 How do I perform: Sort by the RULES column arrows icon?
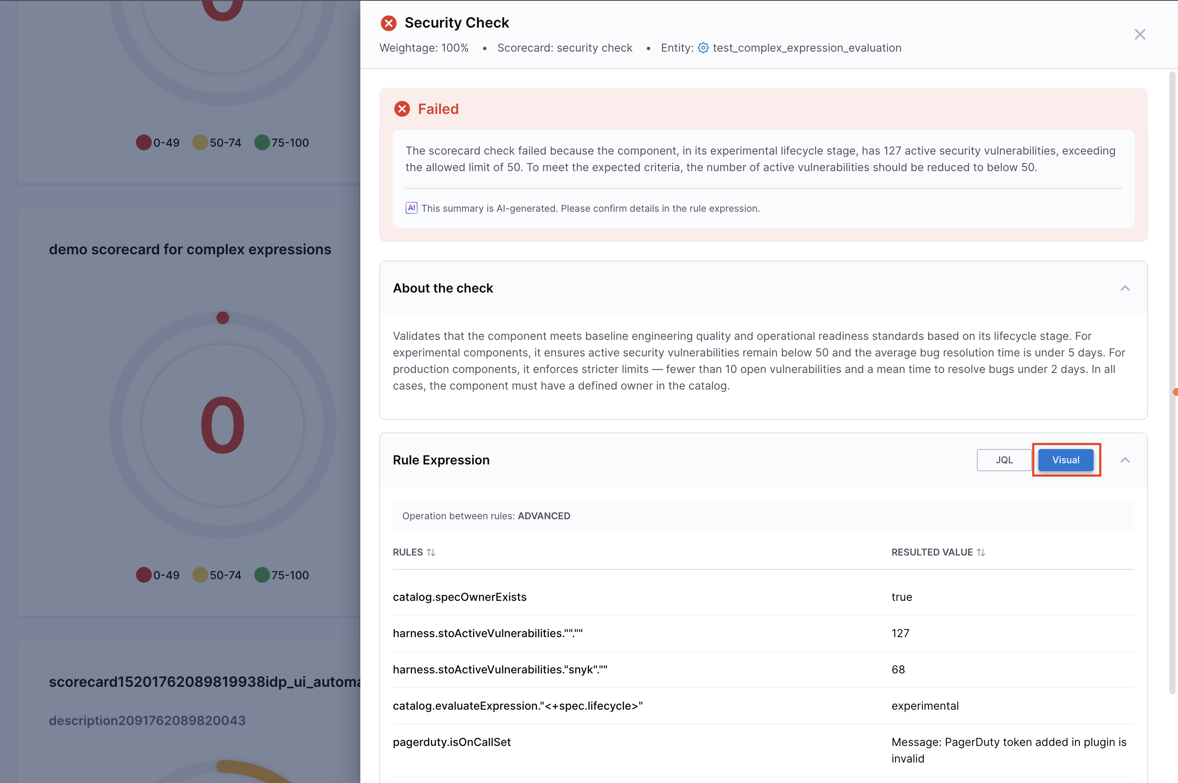click(431, 552)
